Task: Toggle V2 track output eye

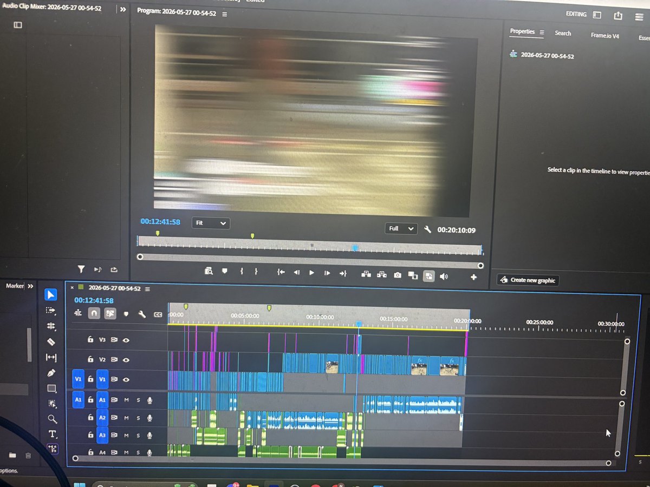Action: click(x=126, y=360)
